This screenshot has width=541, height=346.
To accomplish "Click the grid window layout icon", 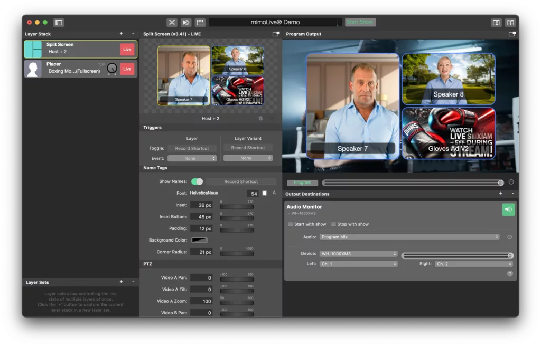I will pos(510,22).
